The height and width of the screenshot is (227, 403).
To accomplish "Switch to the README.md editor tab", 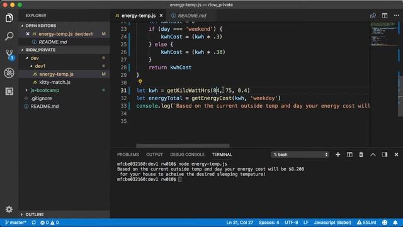I will [191, 16].
